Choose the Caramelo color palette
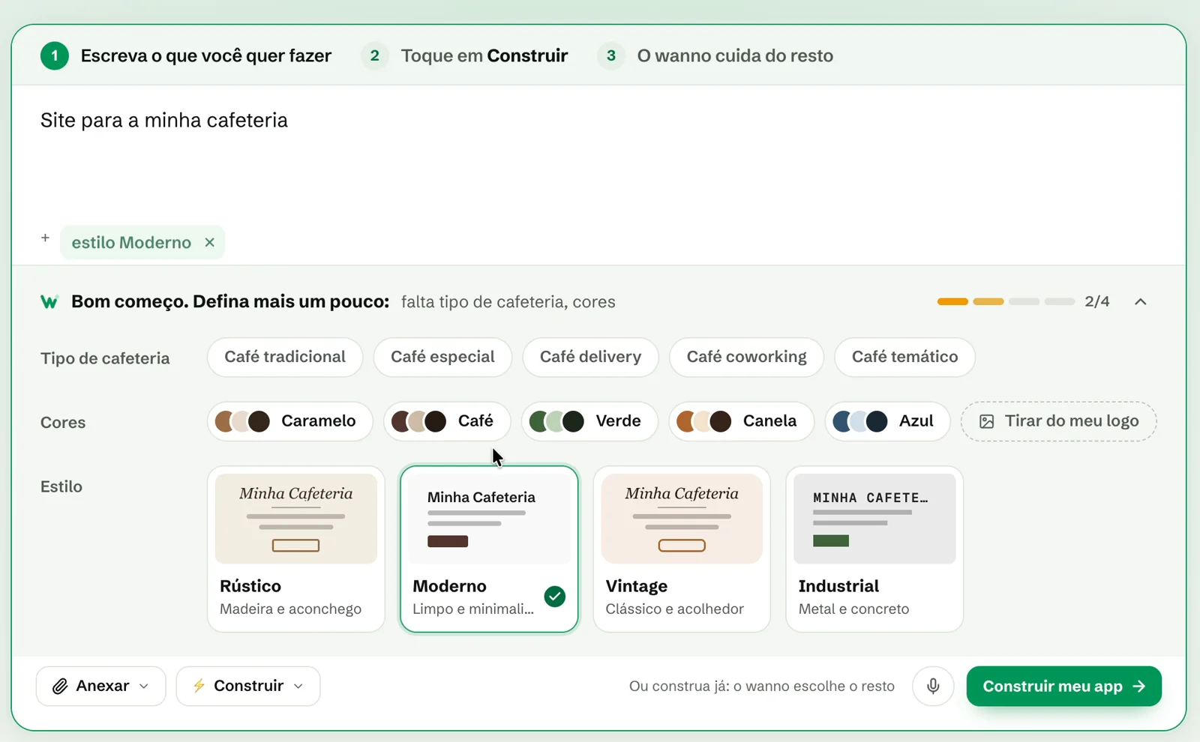This screenshot has height=742, width=1200. pyautogui.click(x=290, y=421)
